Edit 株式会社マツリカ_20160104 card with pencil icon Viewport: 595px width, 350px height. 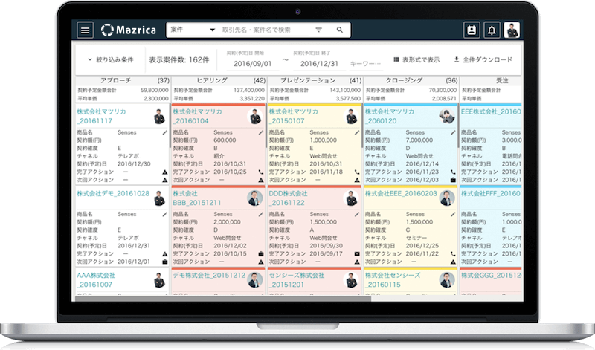tap(261, 132)
